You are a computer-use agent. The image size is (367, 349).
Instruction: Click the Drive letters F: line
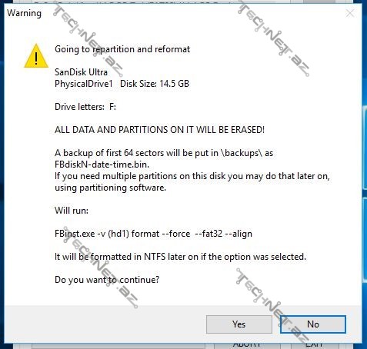(85, 107)
